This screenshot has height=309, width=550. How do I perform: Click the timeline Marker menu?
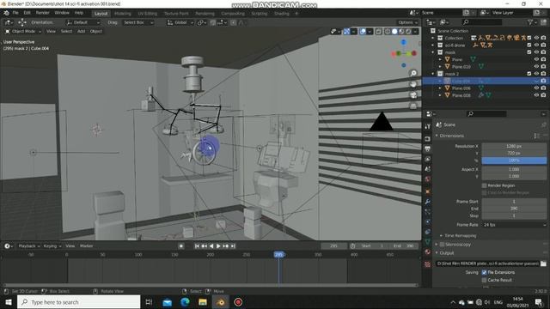86,246
